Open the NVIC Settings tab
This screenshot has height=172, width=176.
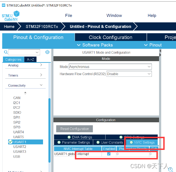click(x=142, y=142)
